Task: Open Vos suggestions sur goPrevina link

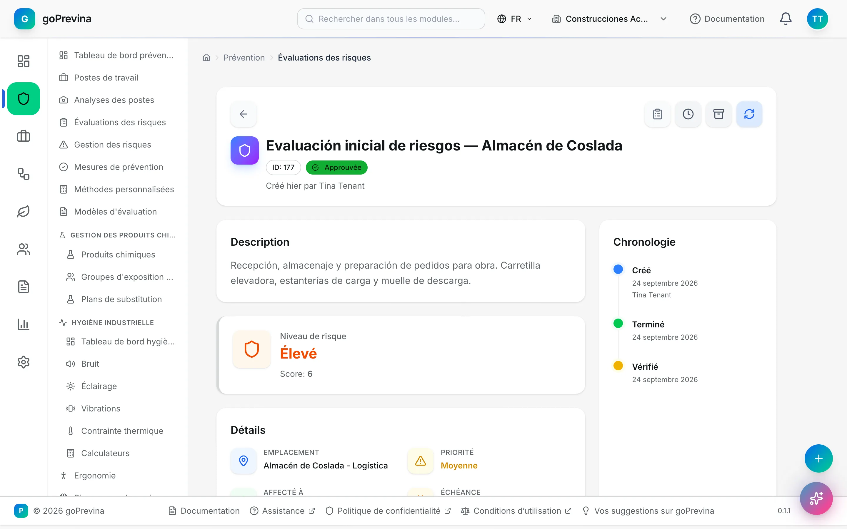Action: tap(648, 511)
